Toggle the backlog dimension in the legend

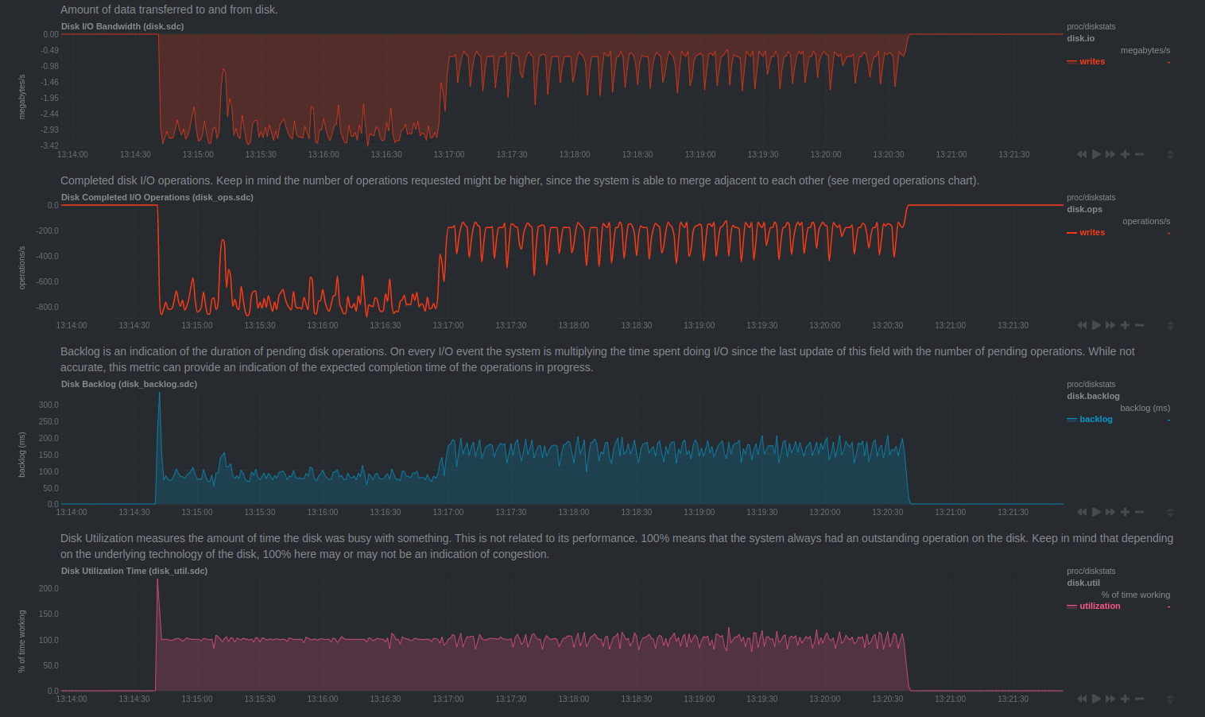[x=1095, y=419]
